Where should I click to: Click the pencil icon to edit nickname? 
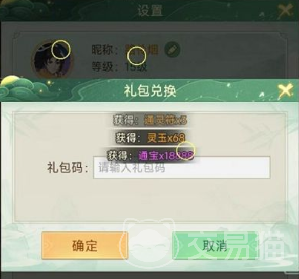pos(172,50)
